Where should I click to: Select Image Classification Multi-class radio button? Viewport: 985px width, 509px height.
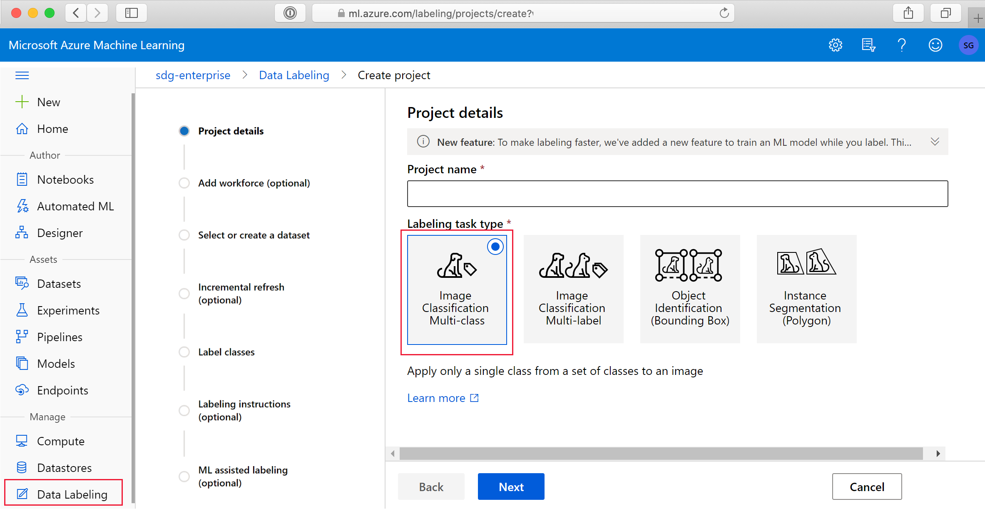click(x=495, y=247)
